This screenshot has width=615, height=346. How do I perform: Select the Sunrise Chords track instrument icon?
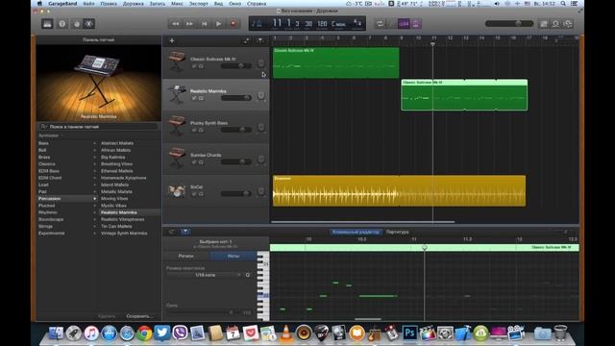(x=177, y=157)
